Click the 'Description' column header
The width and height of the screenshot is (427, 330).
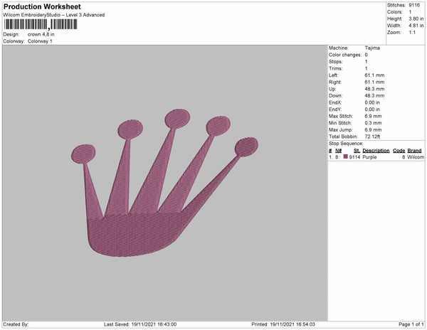point(376,151)
